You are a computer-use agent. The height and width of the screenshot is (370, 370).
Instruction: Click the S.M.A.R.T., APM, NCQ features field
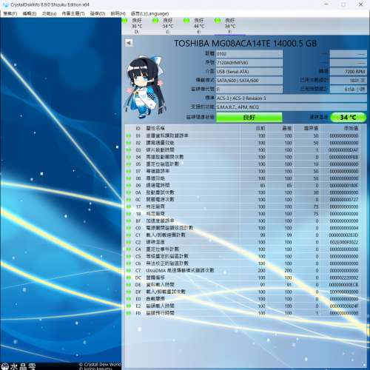[x=292, y=107]
